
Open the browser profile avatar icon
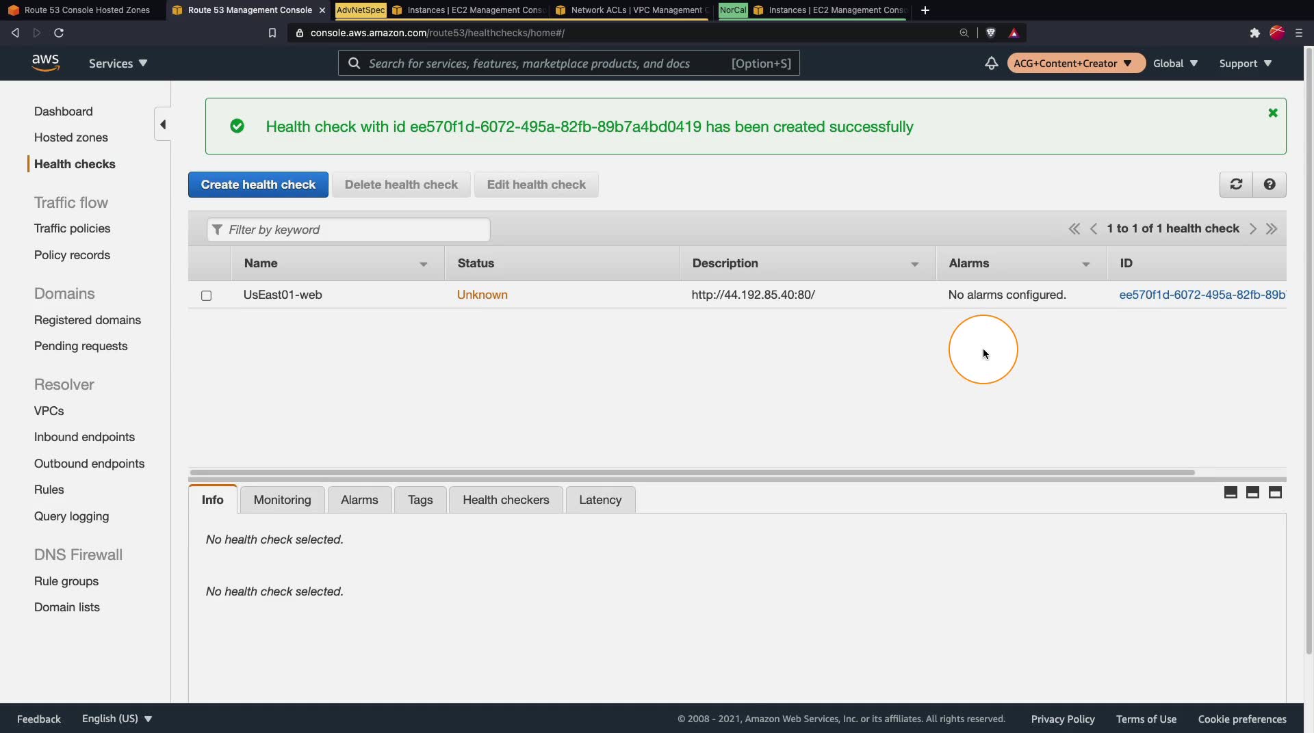tap(1277, 33)
